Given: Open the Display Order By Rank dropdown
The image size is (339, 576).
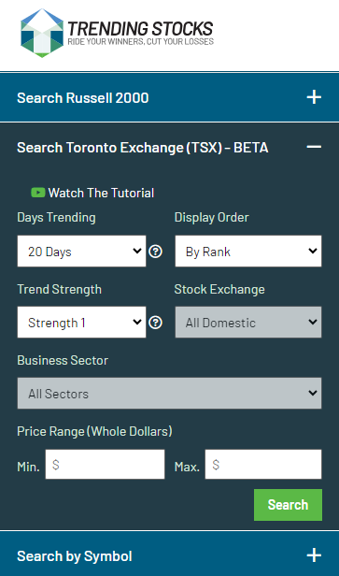Looking at the screenshot, I should click(248, 252).
